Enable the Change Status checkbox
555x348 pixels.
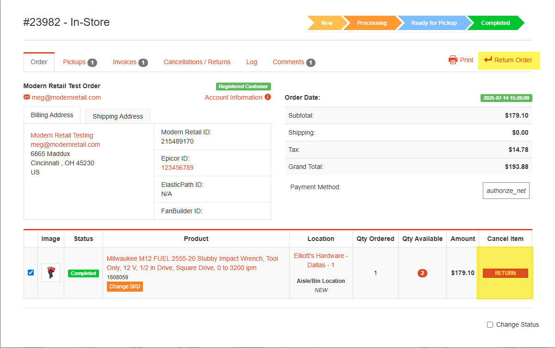tap(490, 325)
